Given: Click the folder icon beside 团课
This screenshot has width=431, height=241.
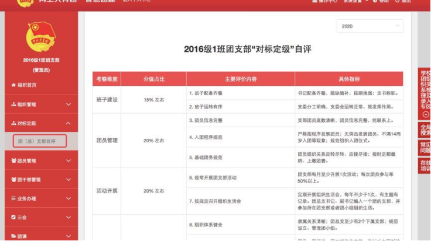Looking at the screenshot, I should tap(13, 236).
